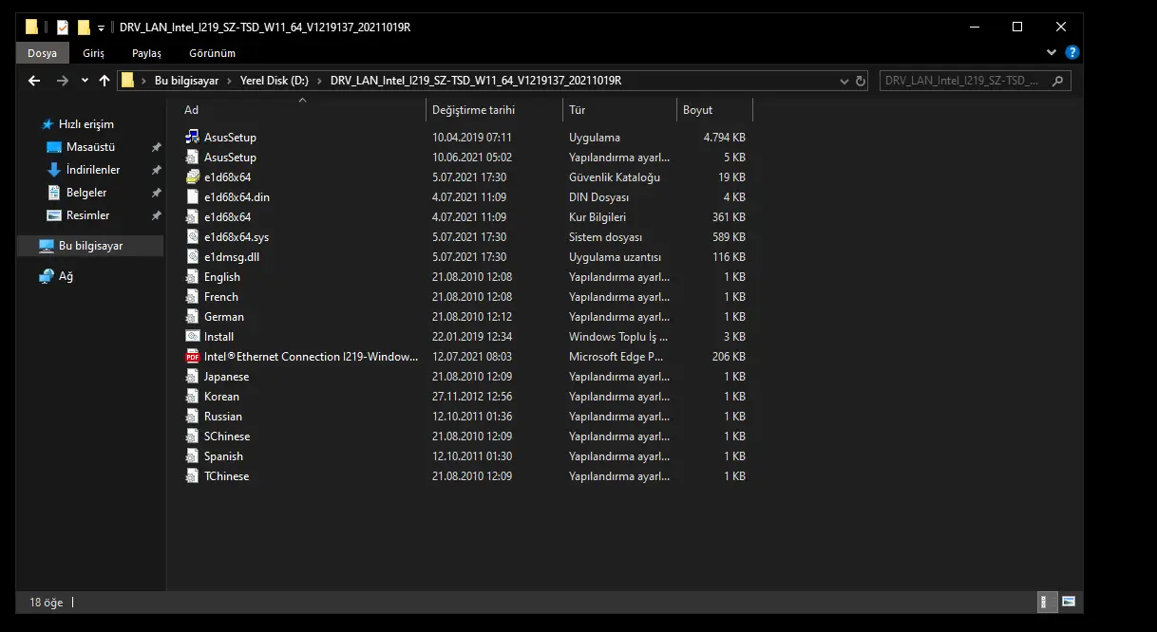Select Ağ in navigation pane
Image resolution: width=1157 pixels, height=632 pixels.
pos(66,276)
